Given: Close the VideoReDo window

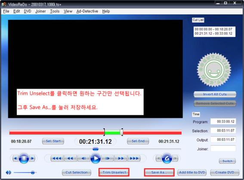Looking at the screenshot, I should [235, 3].
